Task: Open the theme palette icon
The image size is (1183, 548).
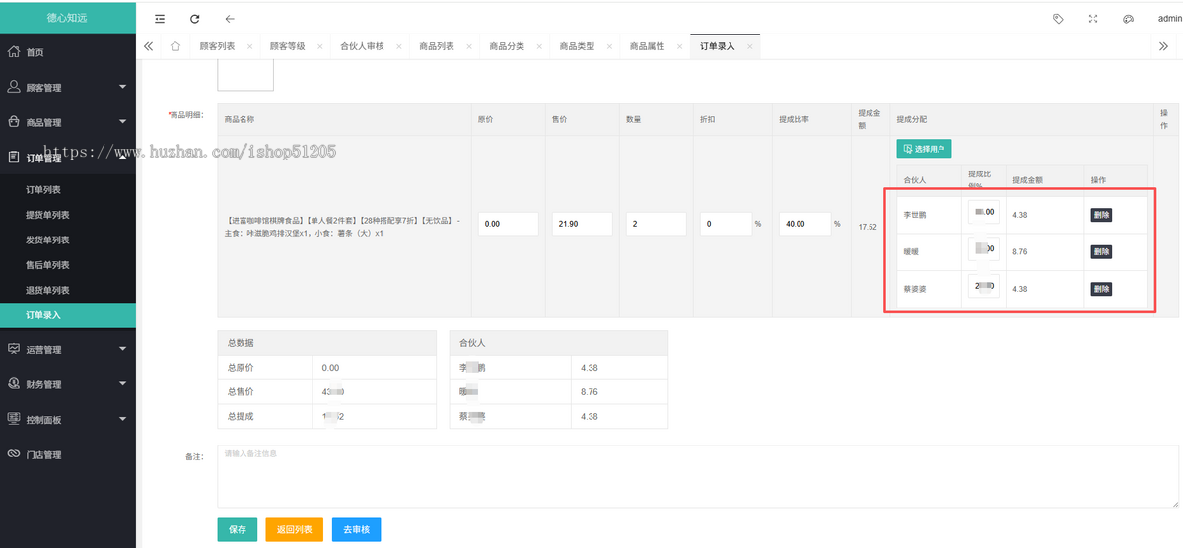Action: [x=1128, y=19]
